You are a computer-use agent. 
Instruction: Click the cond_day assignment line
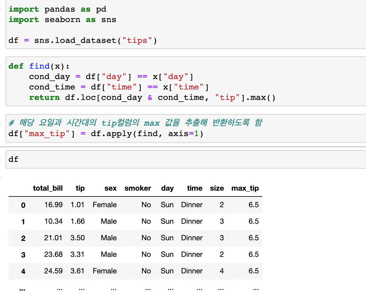pyautogui.click(x=111, y=77)
